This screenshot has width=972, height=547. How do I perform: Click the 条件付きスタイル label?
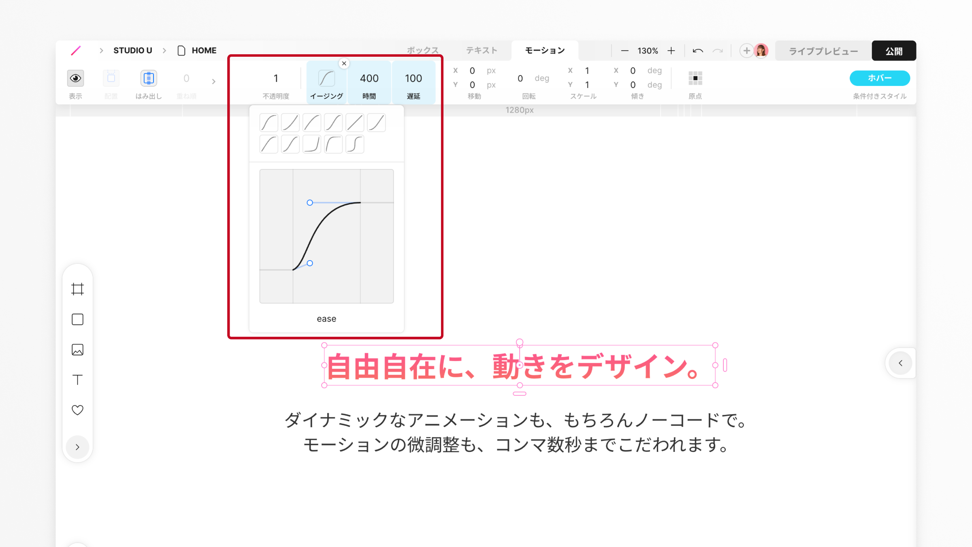[880, 96]
